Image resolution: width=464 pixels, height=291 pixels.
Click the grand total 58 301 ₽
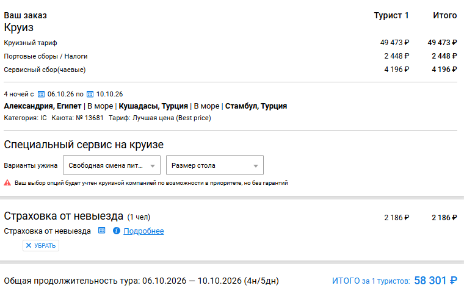[435, 281]
